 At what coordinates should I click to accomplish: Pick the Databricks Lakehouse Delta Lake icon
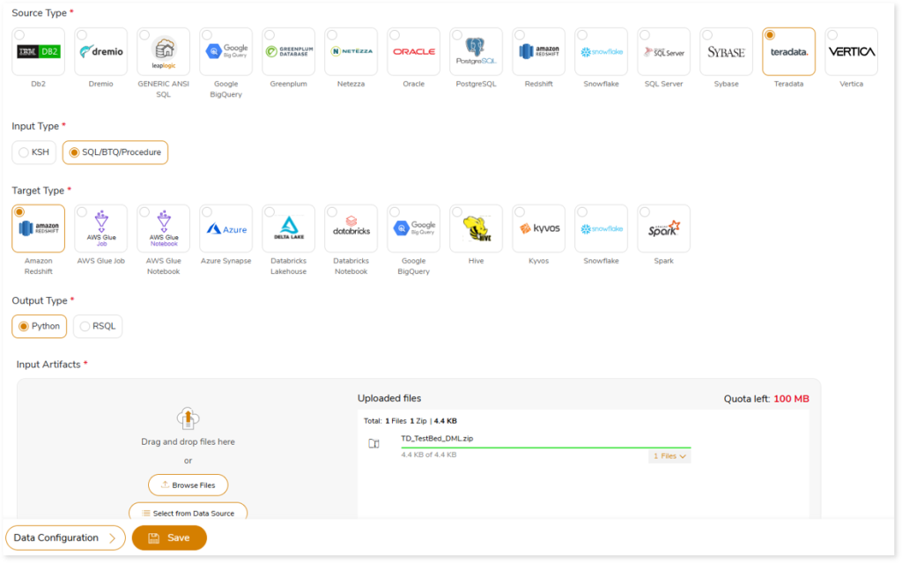(x=288, y=229)
